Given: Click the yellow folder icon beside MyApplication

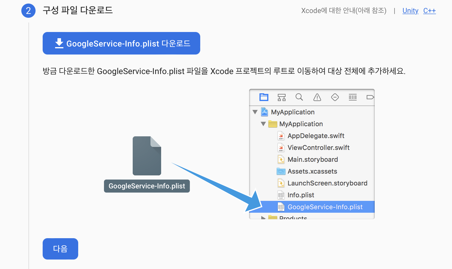Looking at the screenshot, I should coord(273,124).
